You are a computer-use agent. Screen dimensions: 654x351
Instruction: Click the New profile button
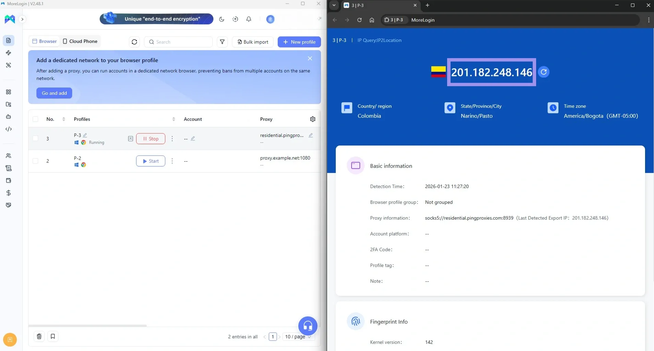(299, 42)
